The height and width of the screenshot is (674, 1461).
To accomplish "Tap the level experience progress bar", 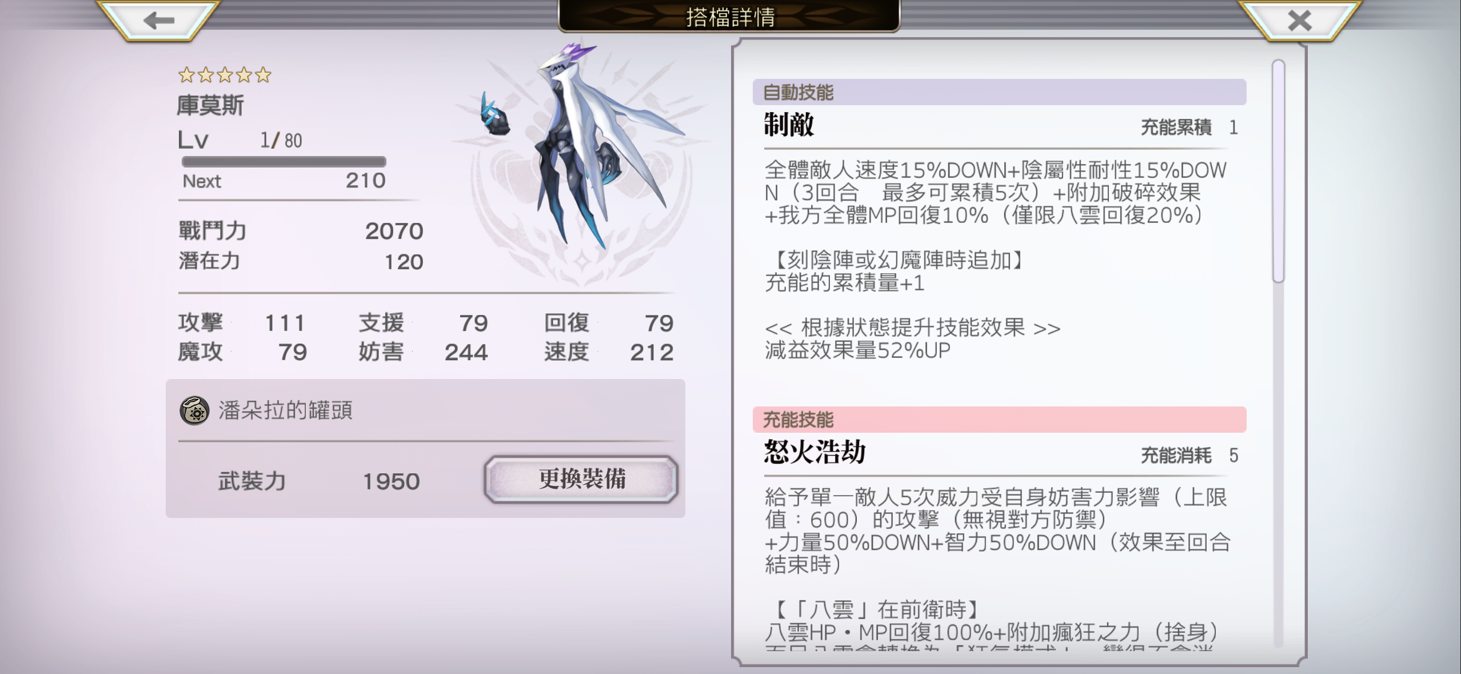I will (x=284, y=162).
